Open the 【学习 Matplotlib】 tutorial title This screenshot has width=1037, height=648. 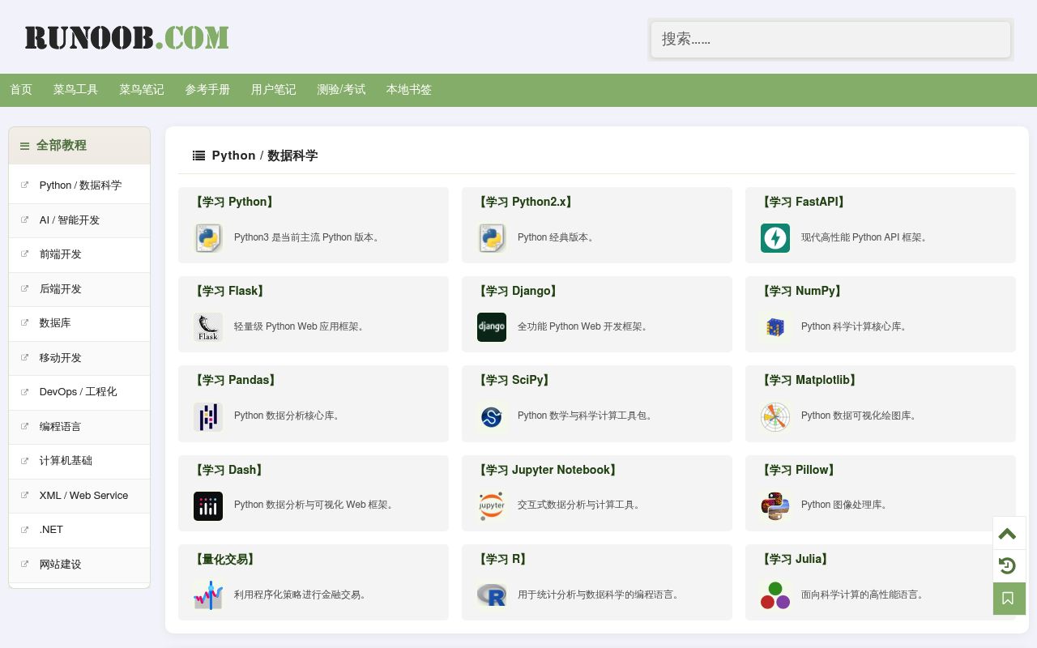tap(809, 380)
